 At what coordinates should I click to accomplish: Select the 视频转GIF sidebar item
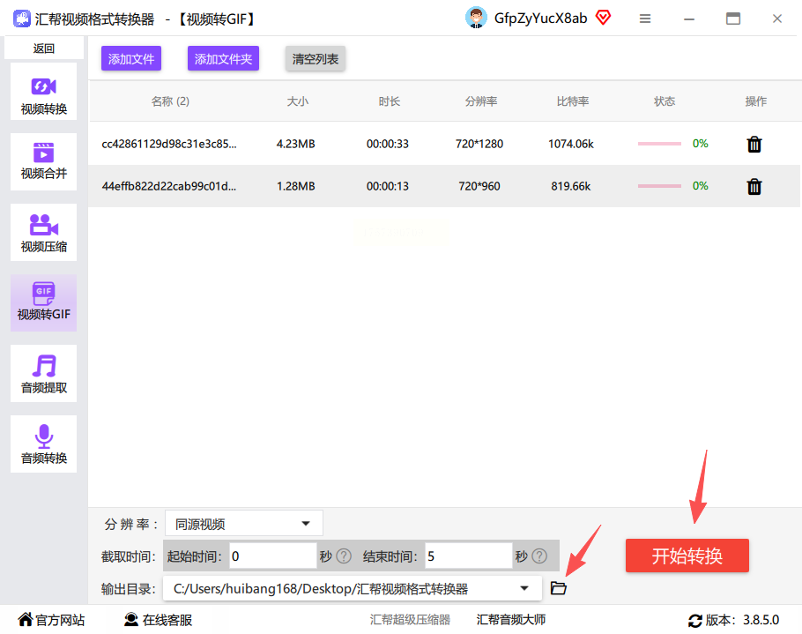(x=43, y=303)
